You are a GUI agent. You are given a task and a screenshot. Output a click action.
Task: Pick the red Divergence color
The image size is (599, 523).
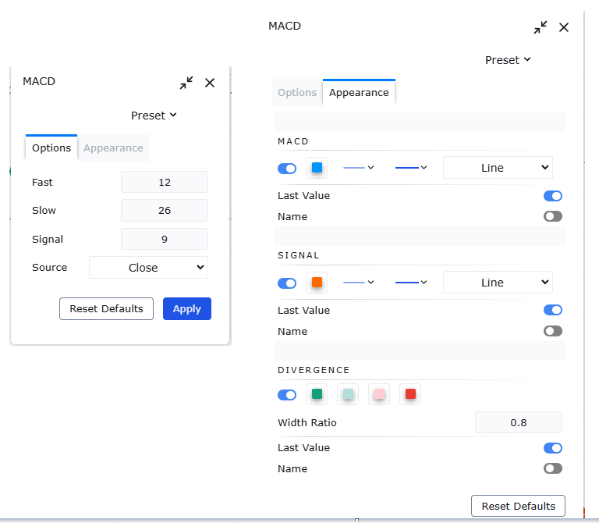(x=410, y=394)
